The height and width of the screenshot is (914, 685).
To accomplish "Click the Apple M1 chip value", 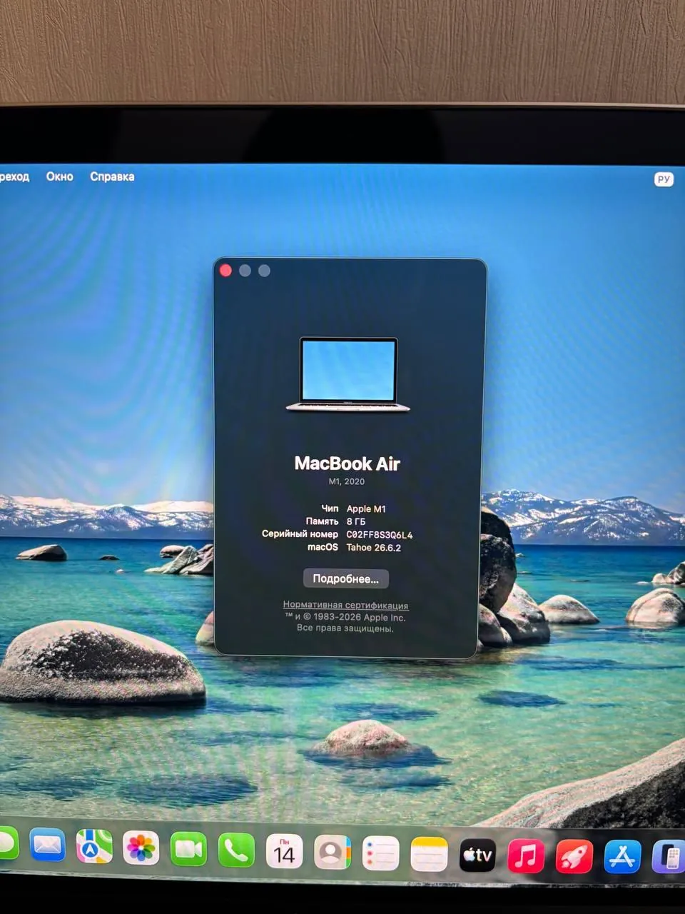I will (x=366, y=509).
